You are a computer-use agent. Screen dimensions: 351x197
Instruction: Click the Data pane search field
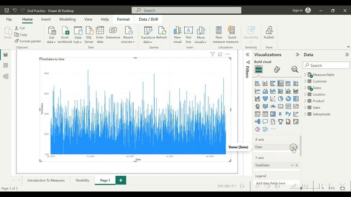click(326, 66)
